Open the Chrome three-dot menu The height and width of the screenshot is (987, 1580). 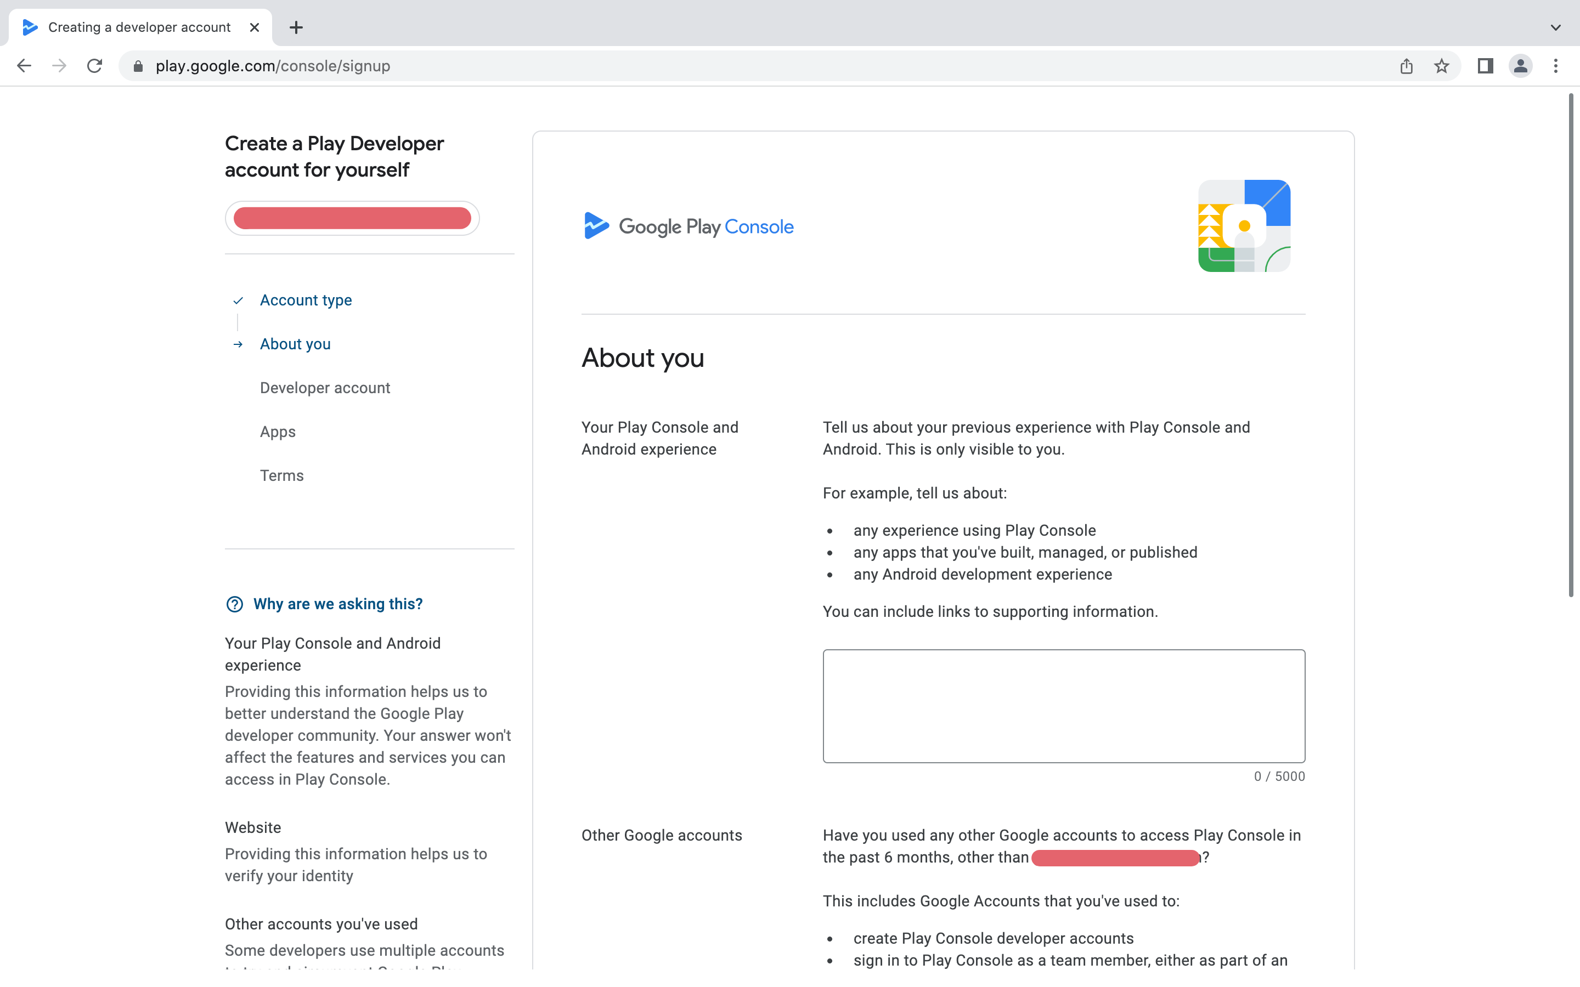tap(1556, 65)
